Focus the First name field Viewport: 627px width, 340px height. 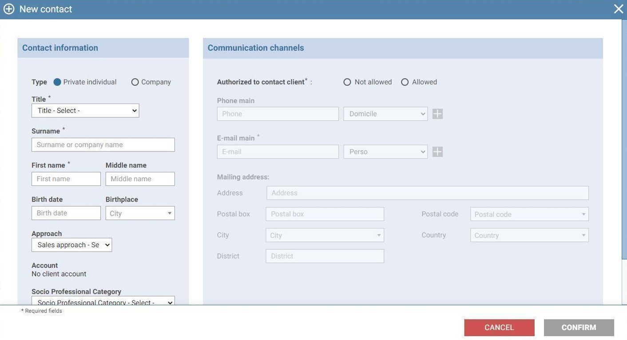[x=66, y=179]
